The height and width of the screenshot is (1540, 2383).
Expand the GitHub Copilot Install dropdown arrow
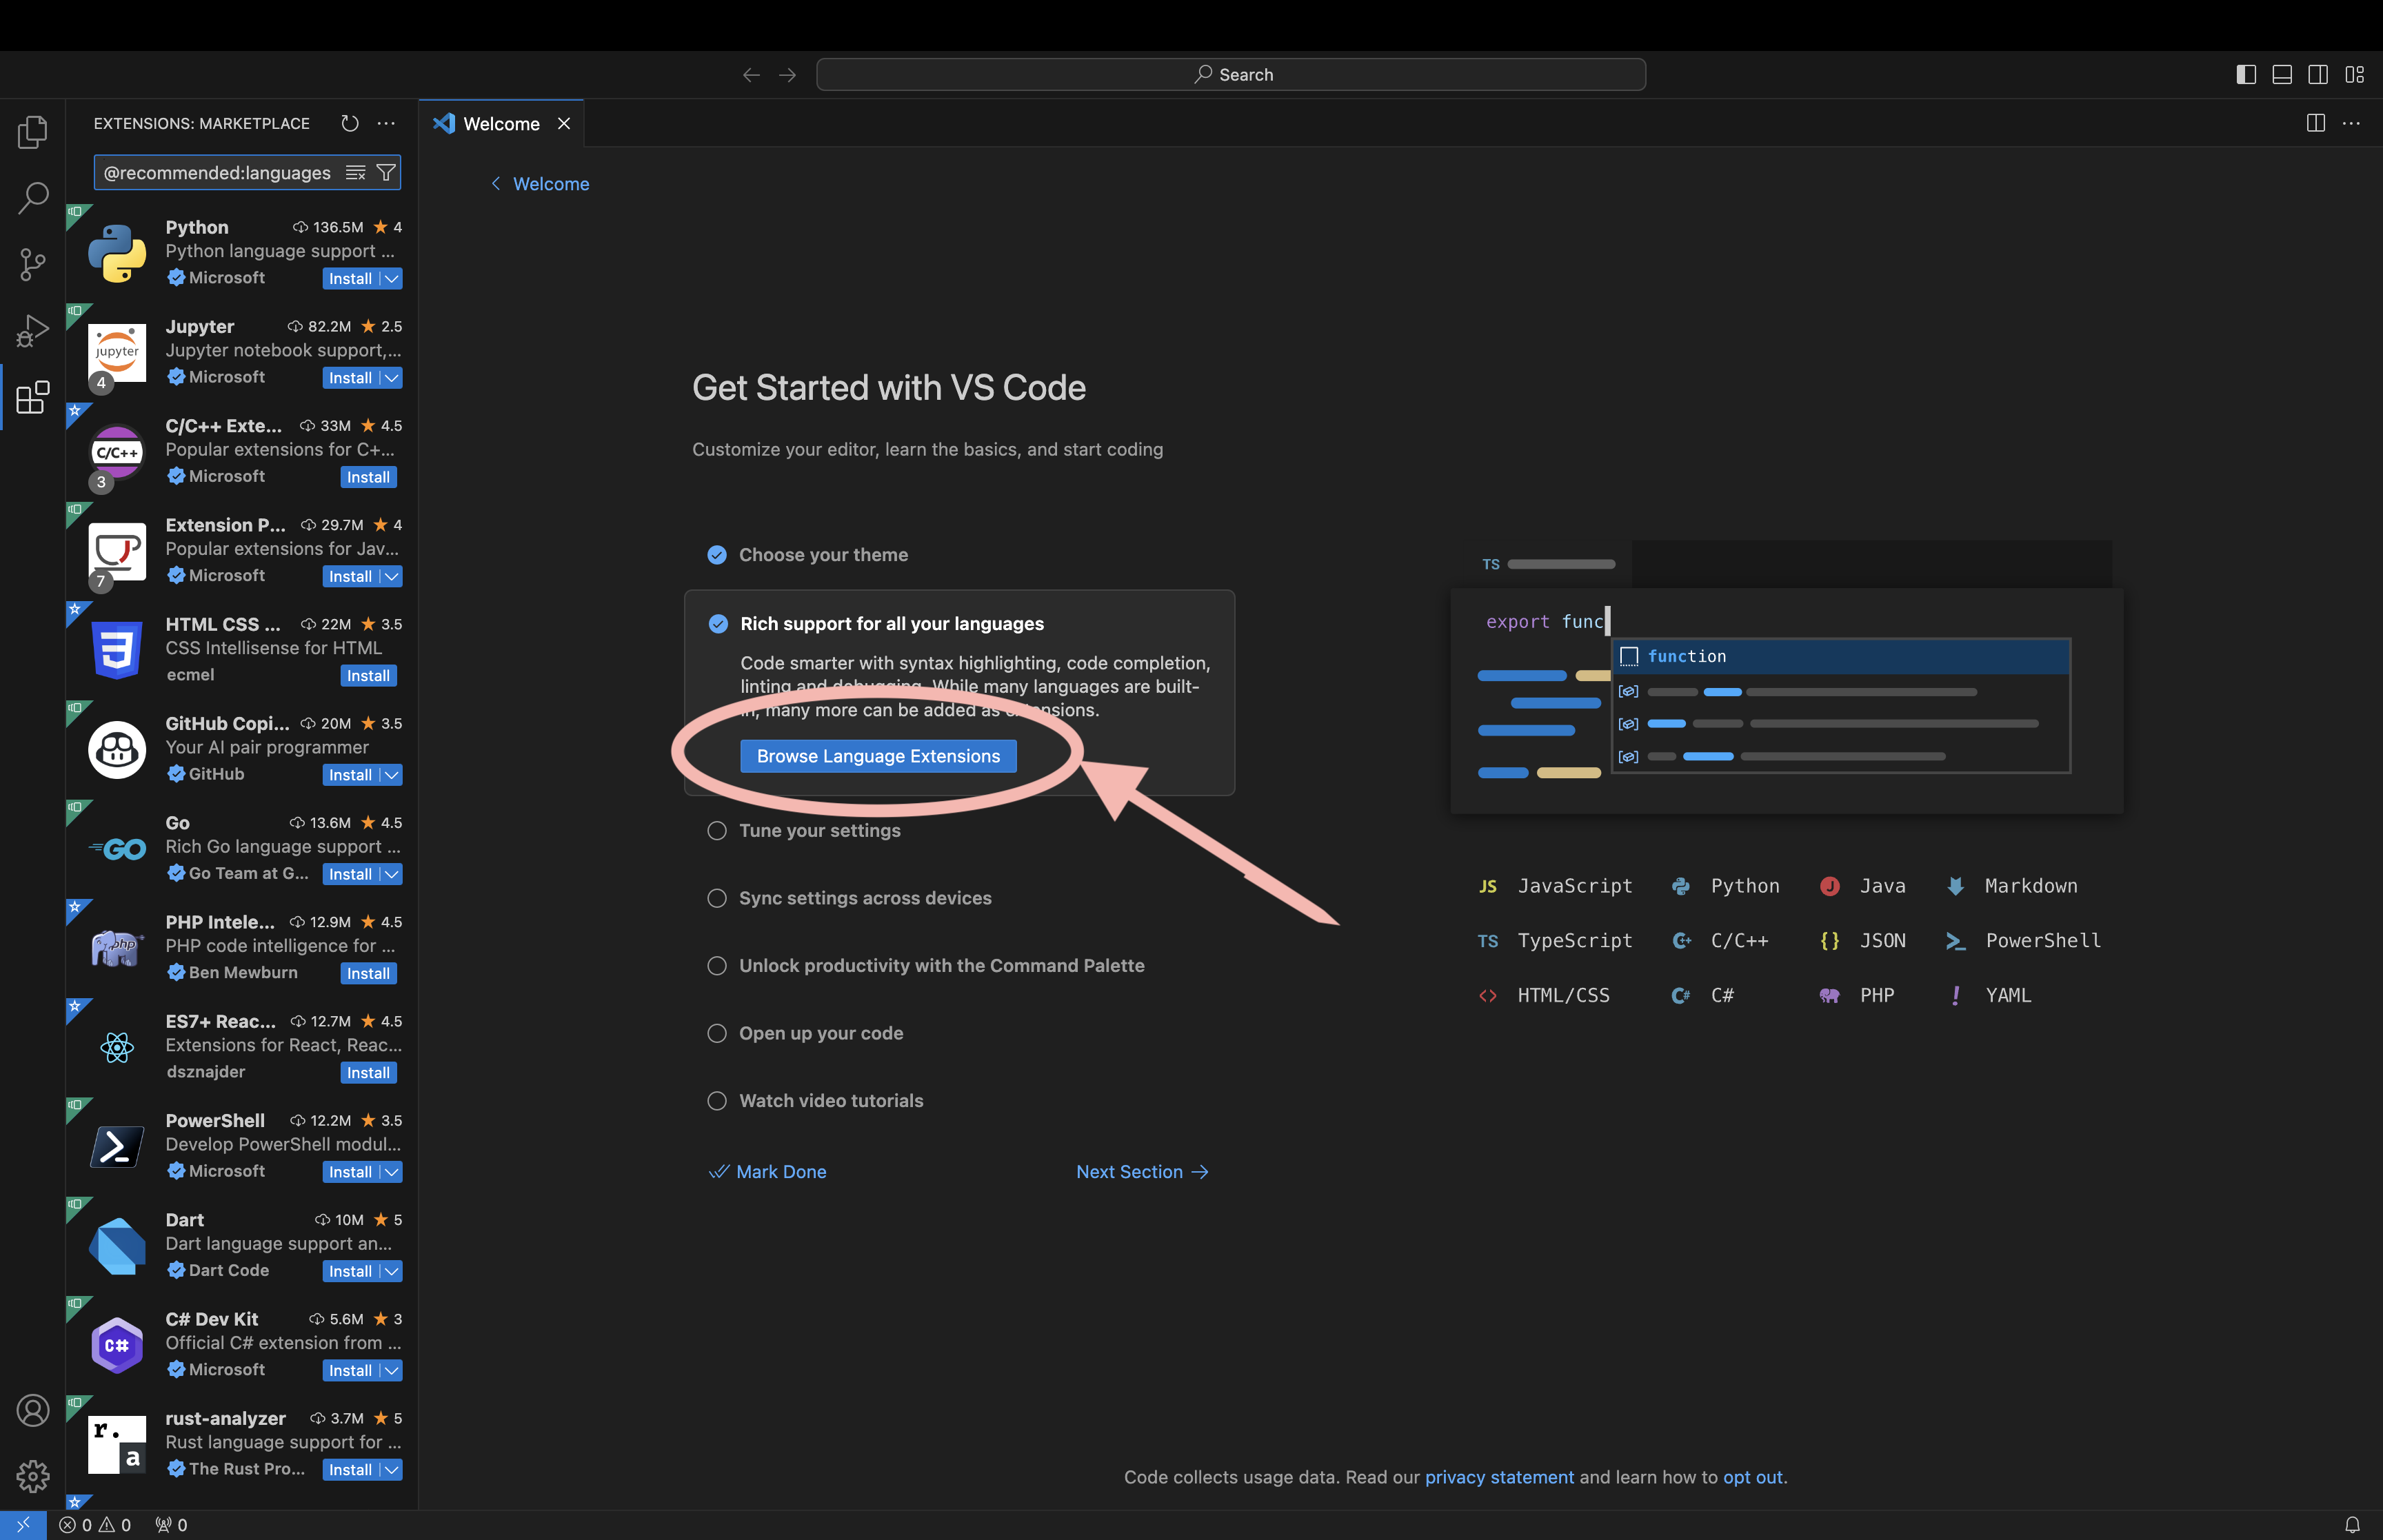tap(392, 775)
